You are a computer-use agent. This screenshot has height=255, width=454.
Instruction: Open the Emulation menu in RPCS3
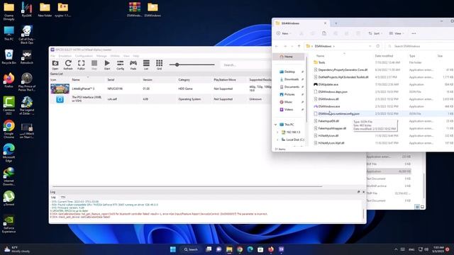[65, 56]
